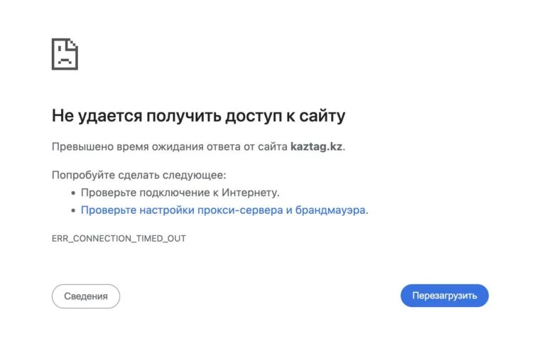
Task: Click the bullet before Проверьте подключение
Action: coord(73,193)
